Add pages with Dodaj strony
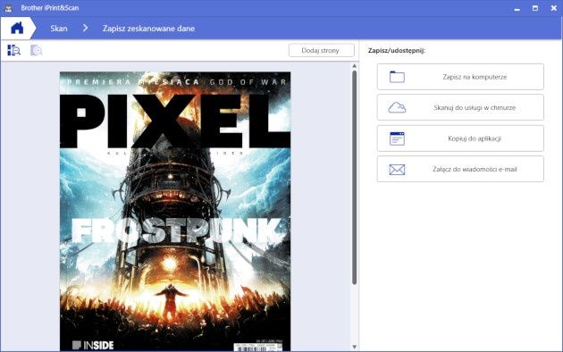Image resolution: width=563 pixels, height=352 pixels. (322, 50)
